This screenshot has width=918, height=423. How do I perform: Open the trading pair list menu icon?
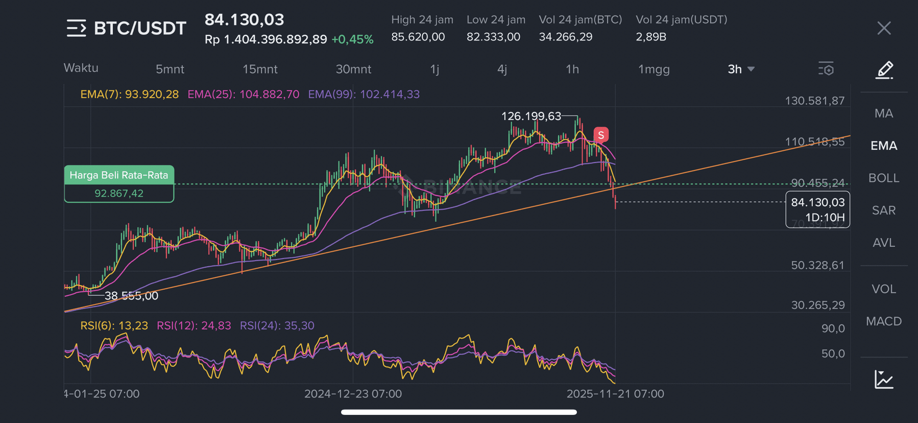click(x=76, y=28)
